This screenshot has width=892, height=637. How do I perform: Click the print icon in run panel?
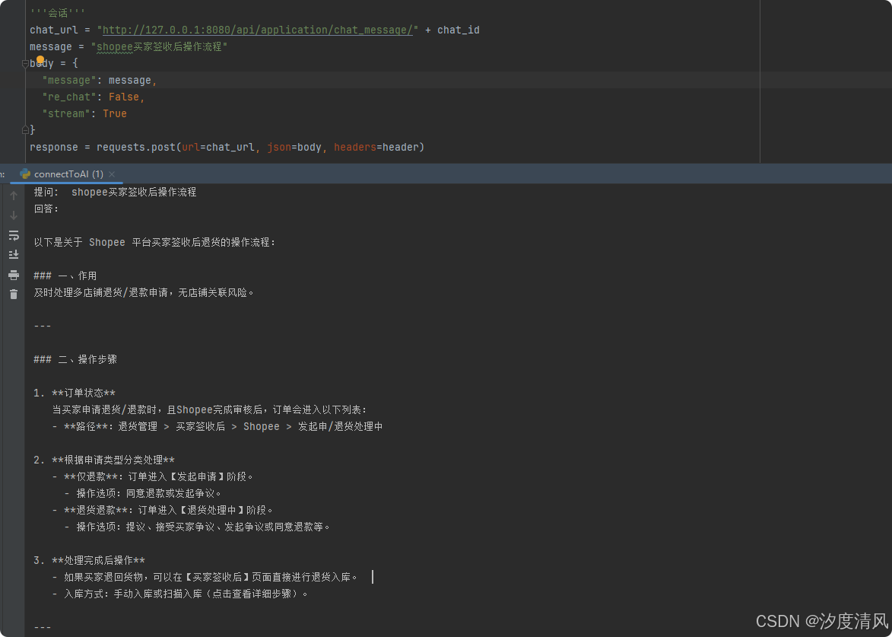pyautogui.click(x=14, y=276)
